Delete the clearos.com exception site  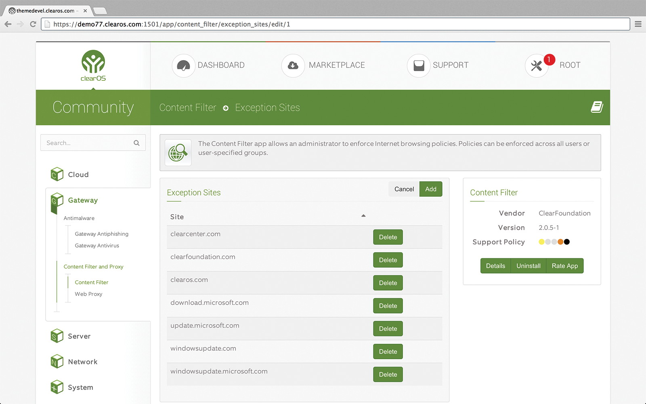(x=388, y=283)
